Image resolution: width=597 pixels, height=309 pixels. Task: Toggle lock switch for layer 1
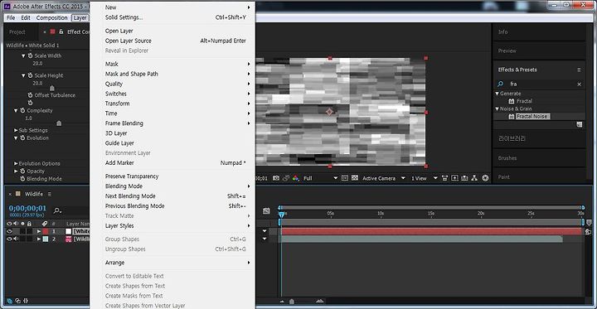(x=29, y=231)
